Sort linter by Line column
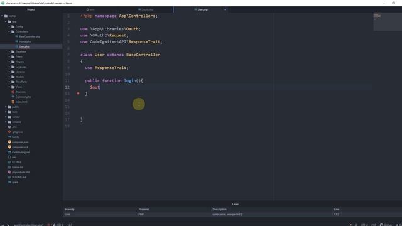Viewport: 402px width, 226px height. pyautogui.click(x=337, y=209)
